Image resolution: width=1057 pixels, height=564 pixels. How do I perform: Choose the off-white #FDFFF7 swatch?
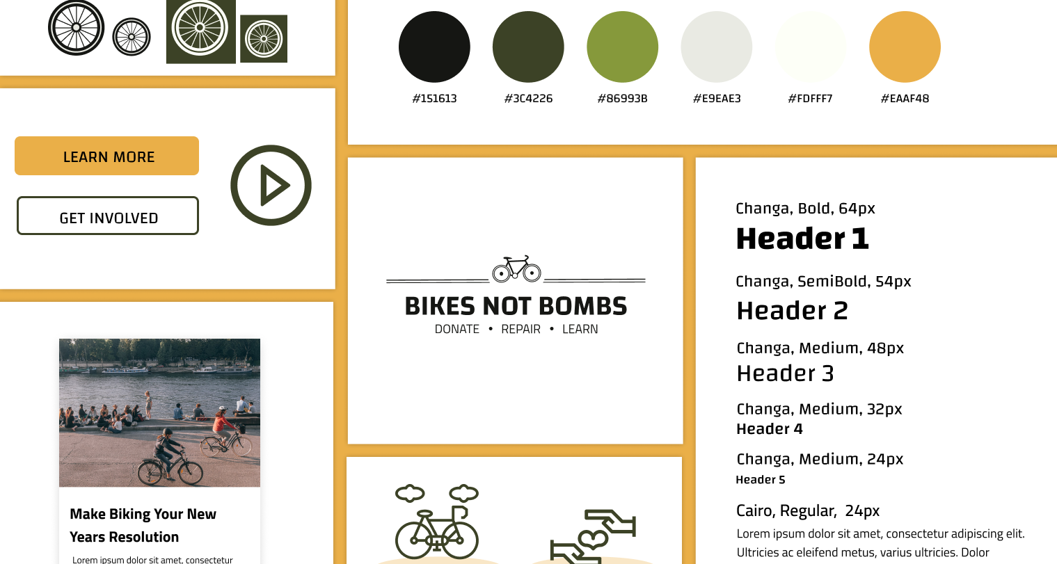click(811, 47)
